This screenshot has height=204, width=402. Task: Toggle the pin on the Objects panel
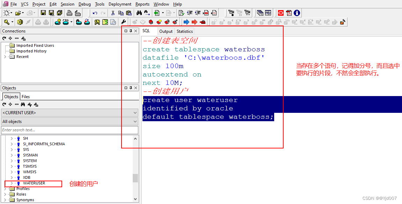[x=130, y=88]
